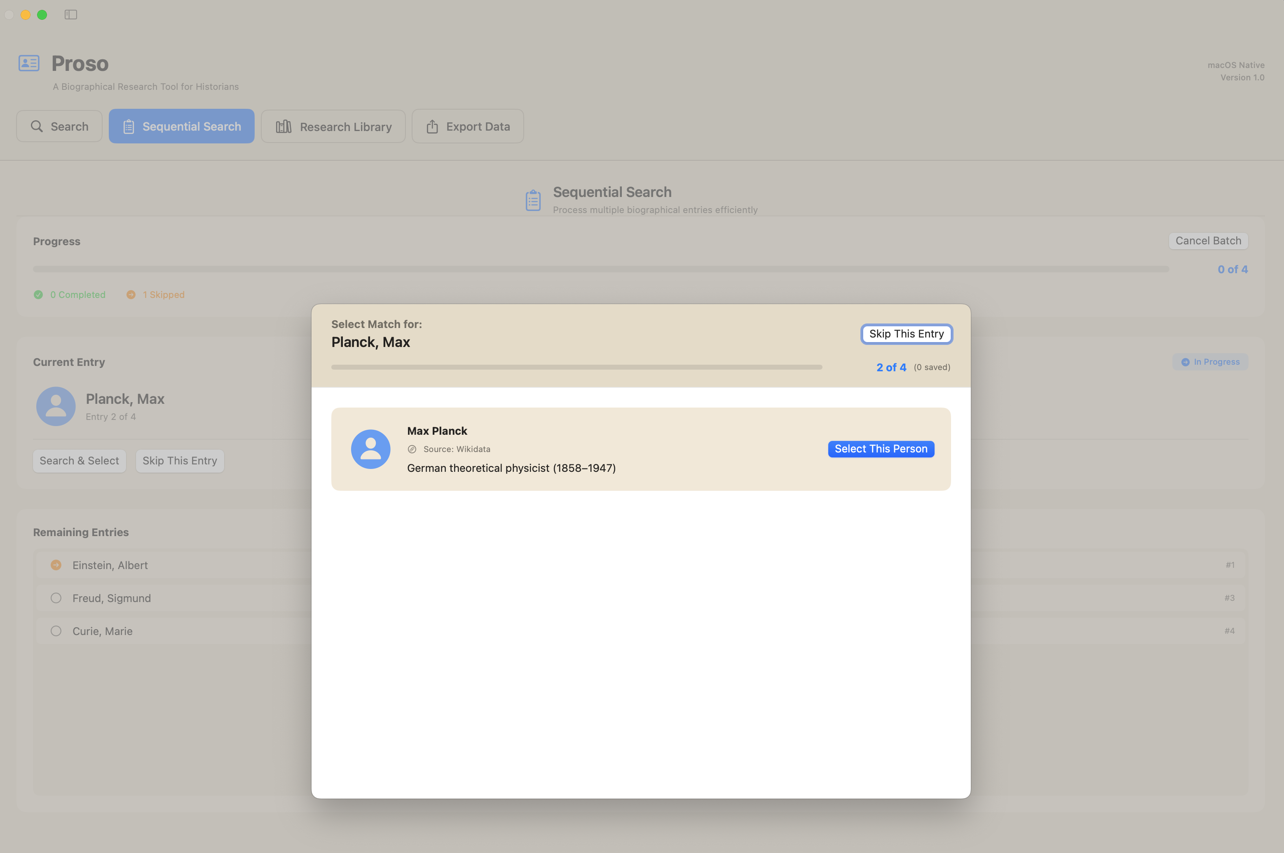Toggle the sidebar with the title bar icon
1284x853 pixels.
tap(71, 15)
